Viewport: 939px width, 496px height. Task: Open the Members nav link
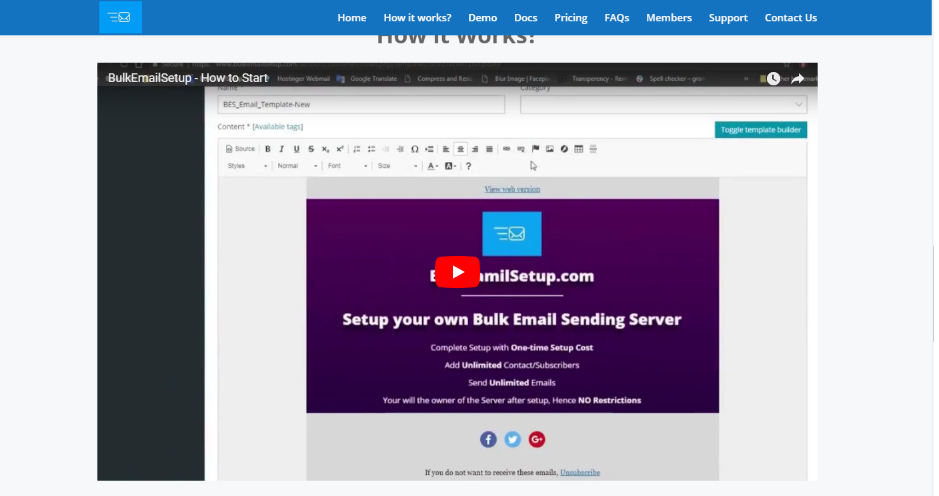pyautogui.click(x=669, y=18)
